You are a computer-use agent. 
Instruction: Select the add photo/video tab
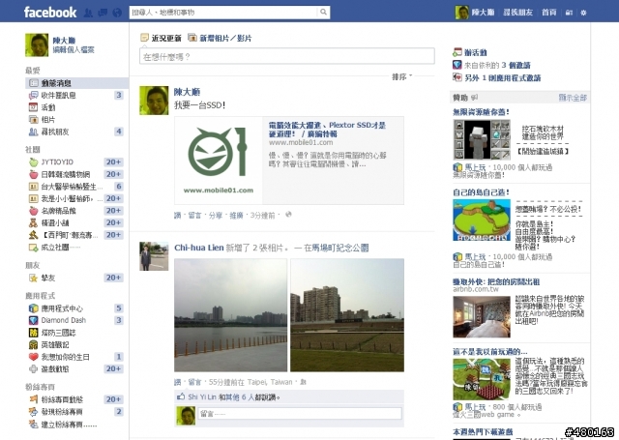tap(220, 38)
